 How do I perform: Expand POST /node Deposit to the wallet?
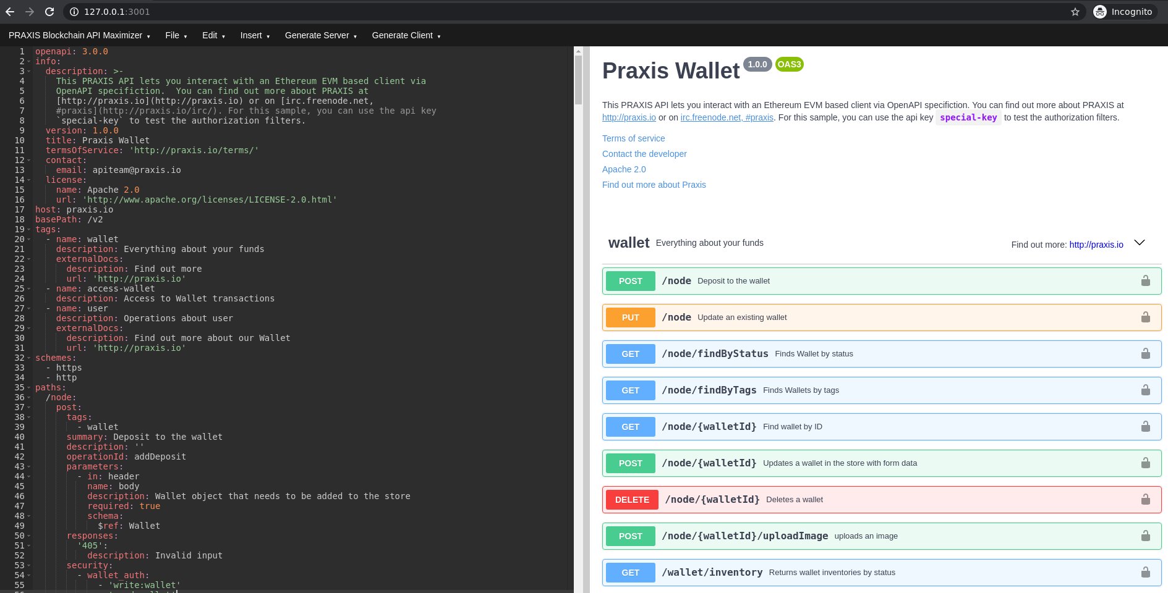(x=882, y=280)
